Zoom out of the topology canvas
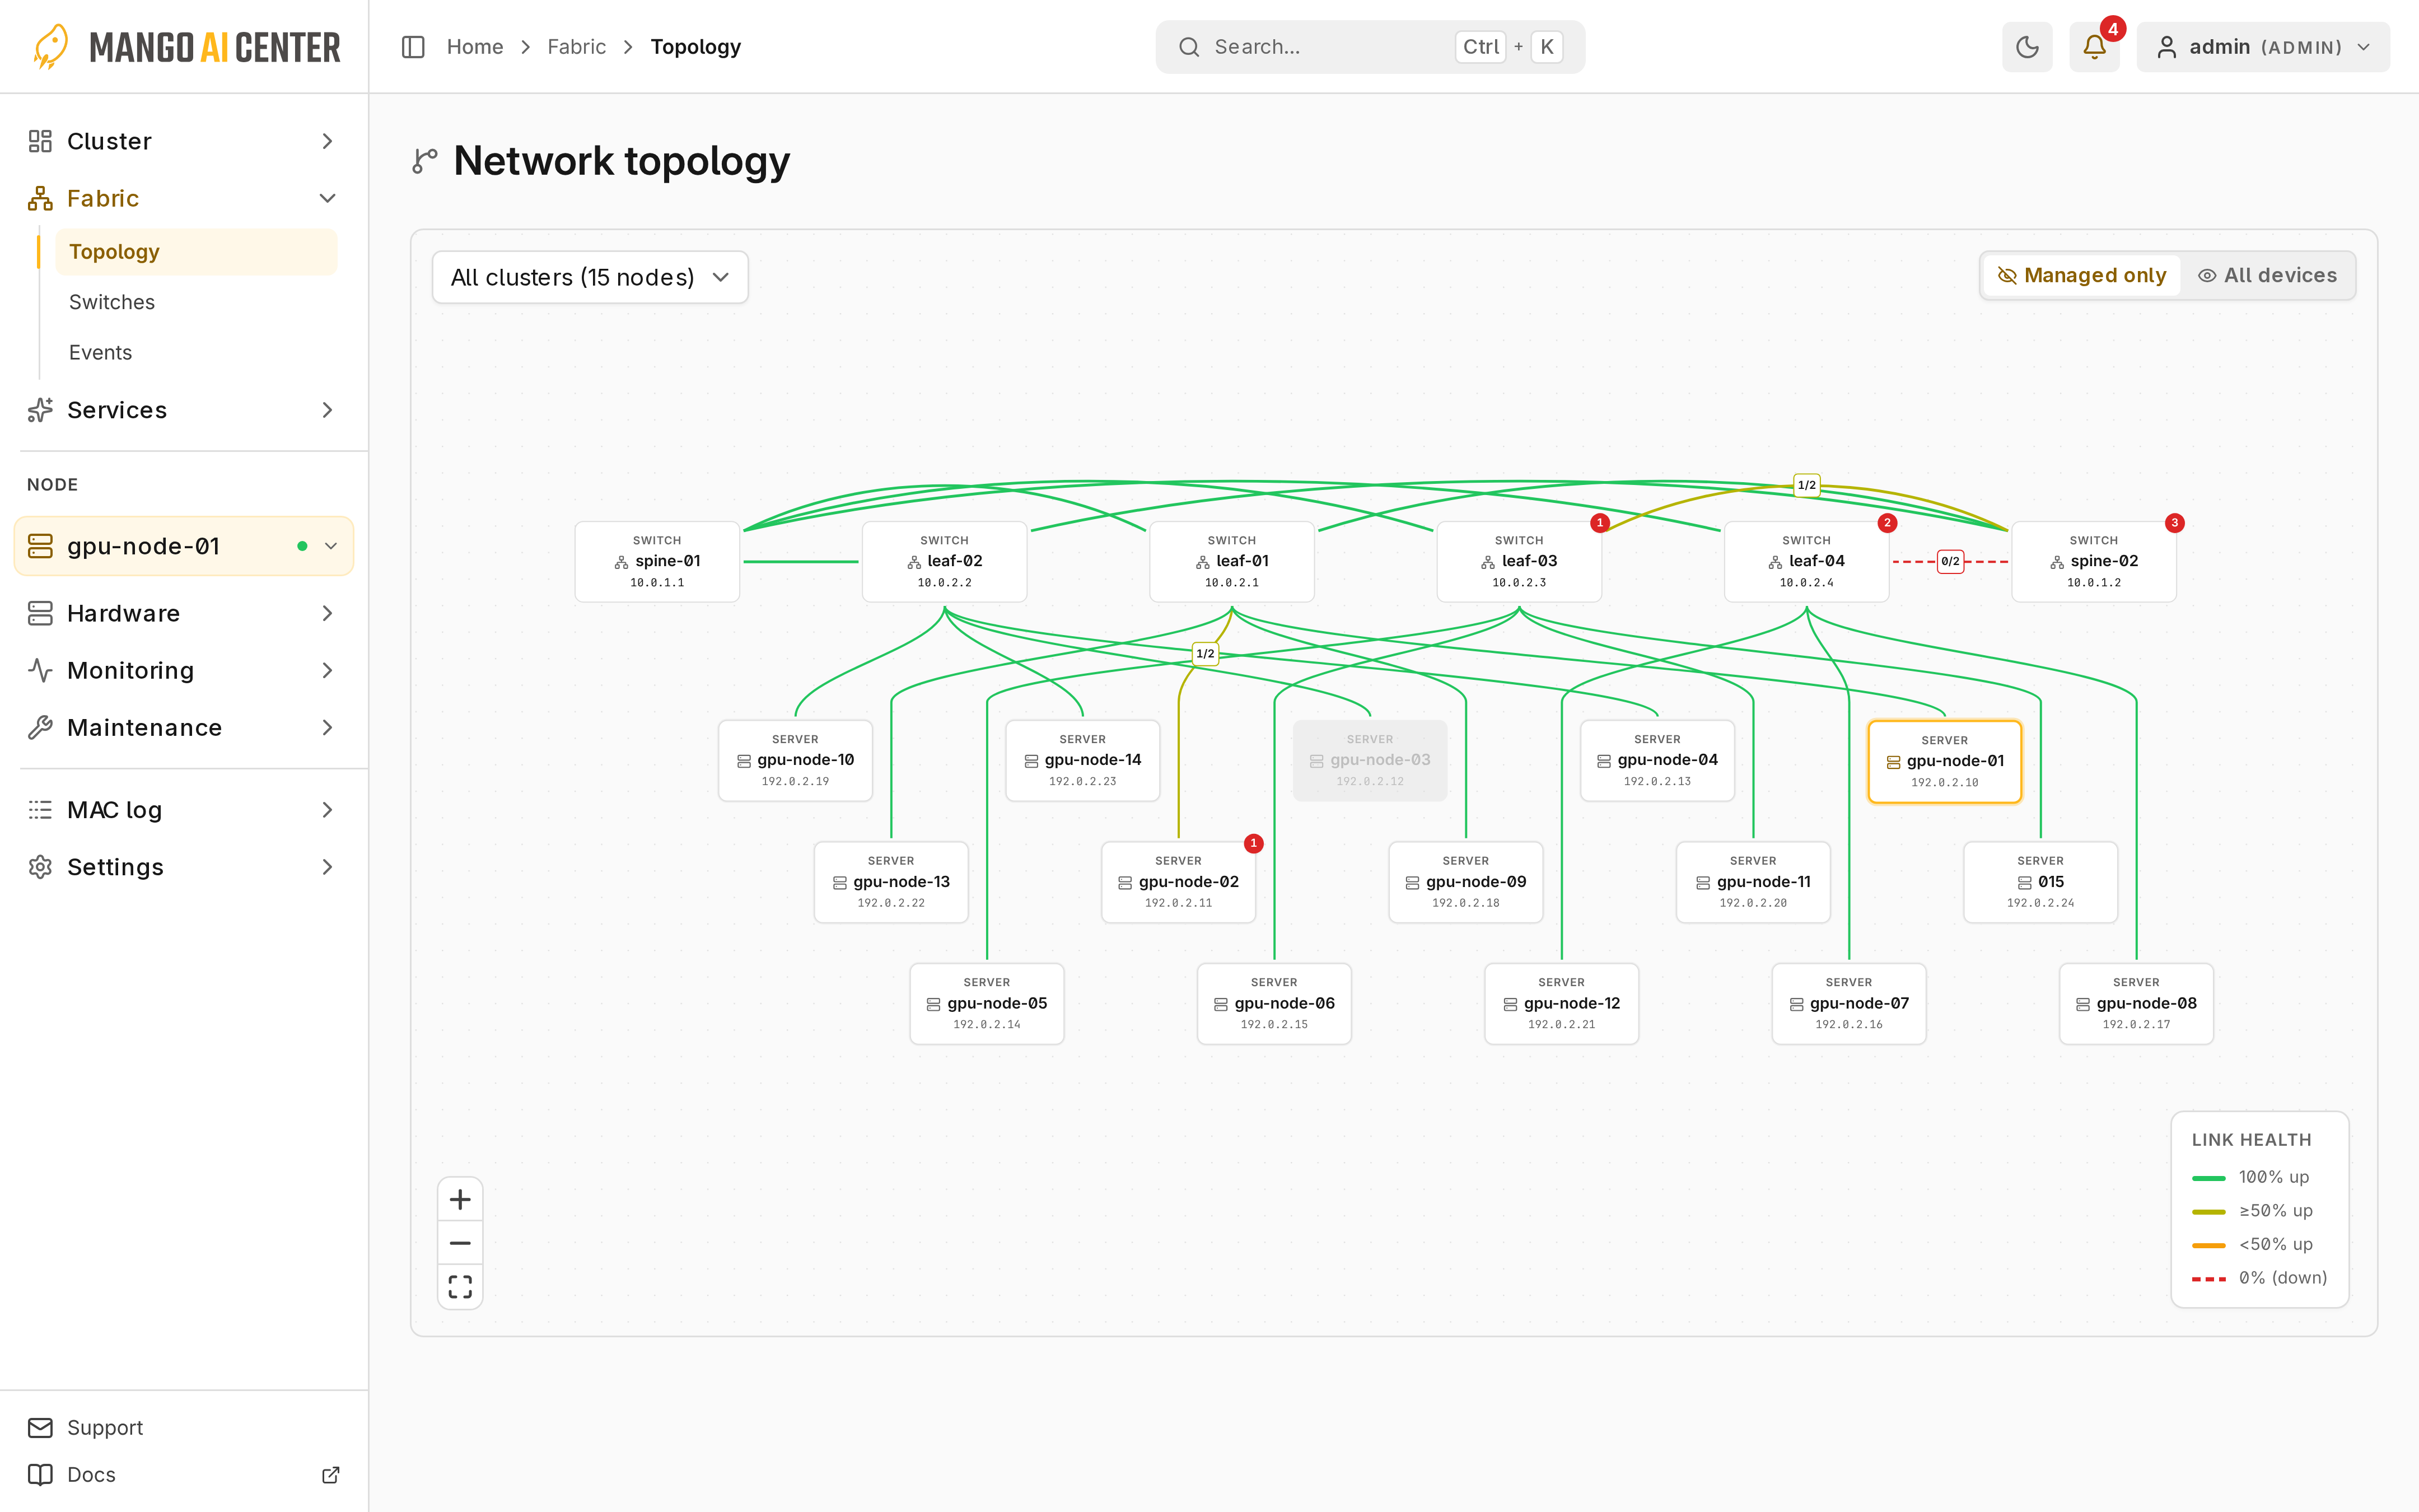2419x1512 pixels. coord(460,1243)
